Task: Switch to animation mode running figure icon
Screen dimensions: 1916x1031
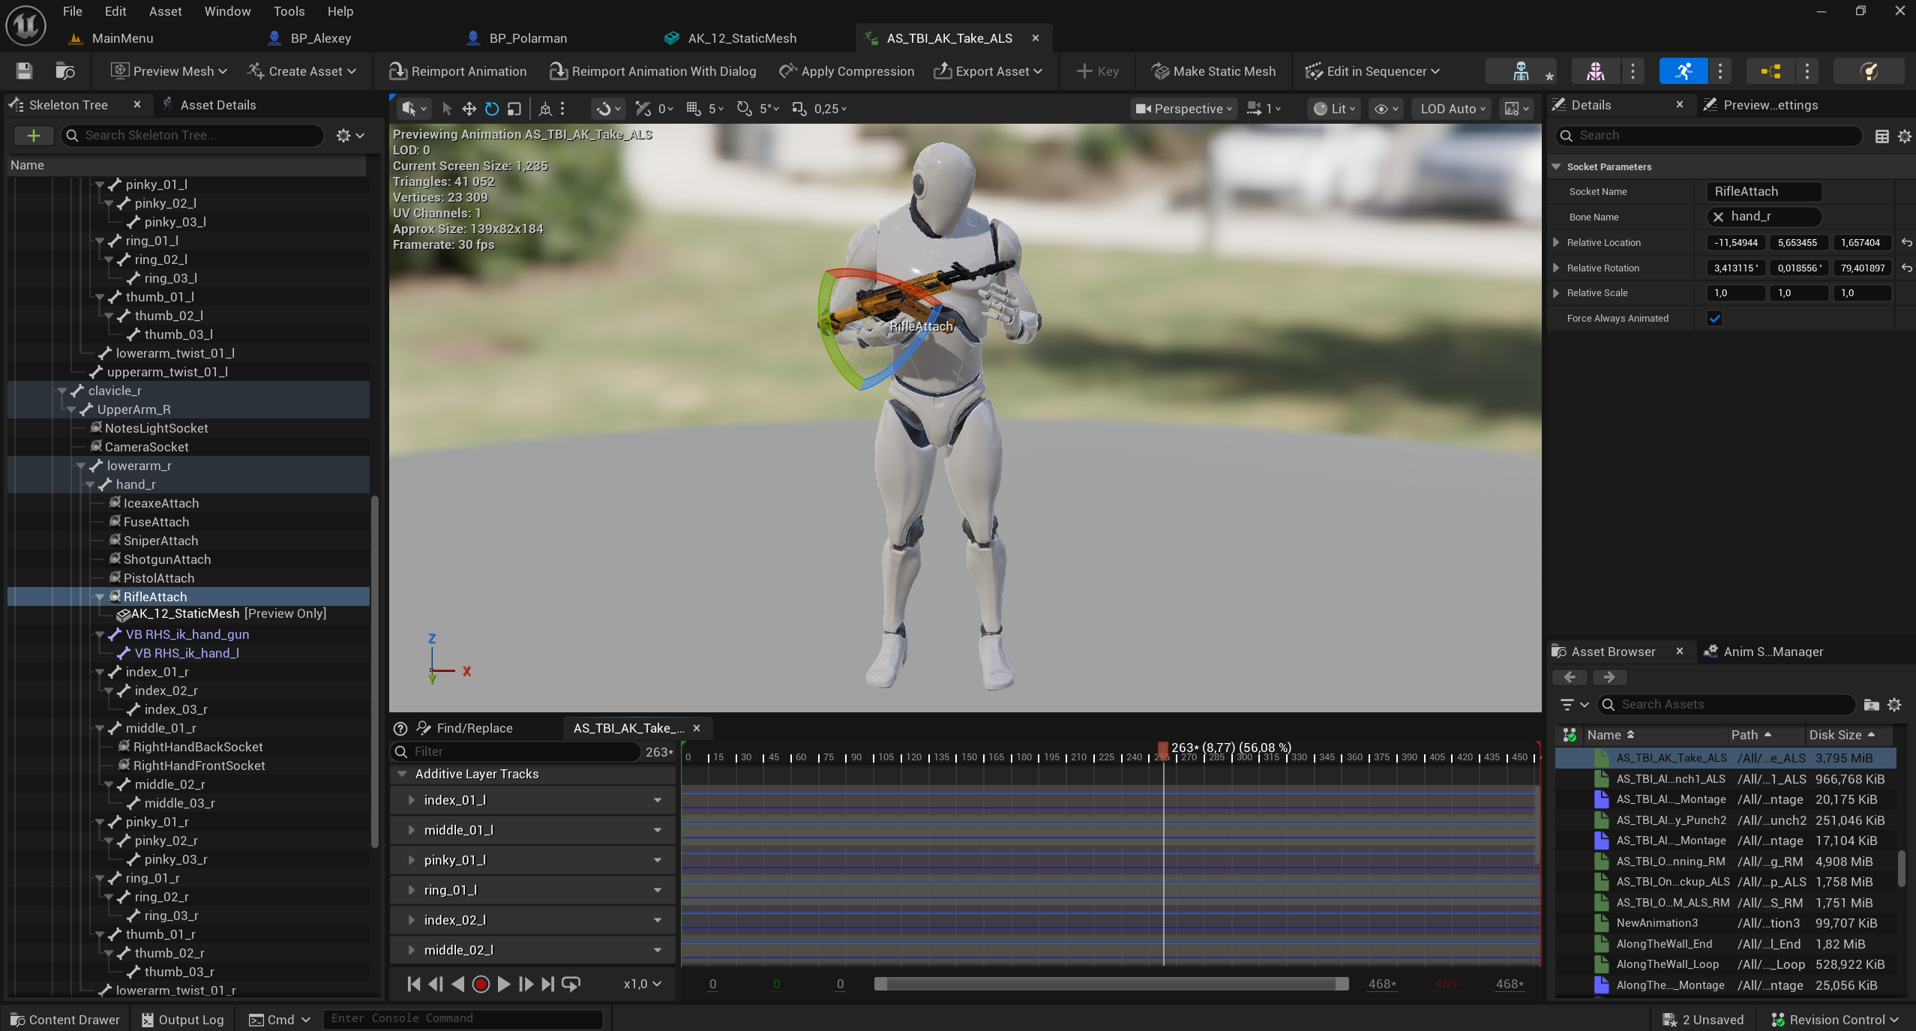Action: point(1684,71)
